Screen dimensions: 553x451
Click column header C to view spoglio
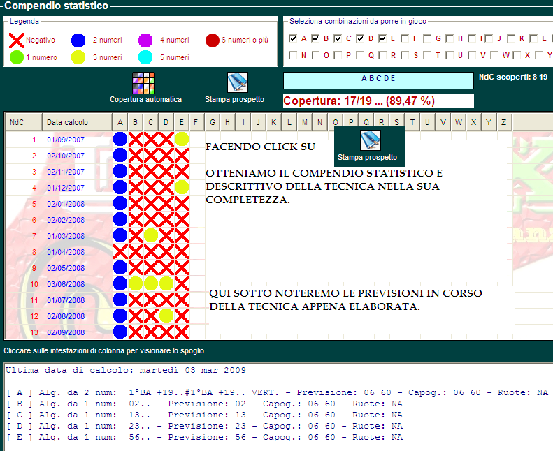point(150,122)
